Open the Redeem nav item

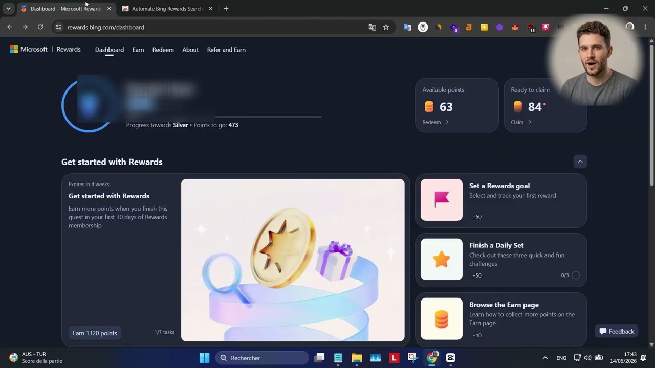(163, 50)
